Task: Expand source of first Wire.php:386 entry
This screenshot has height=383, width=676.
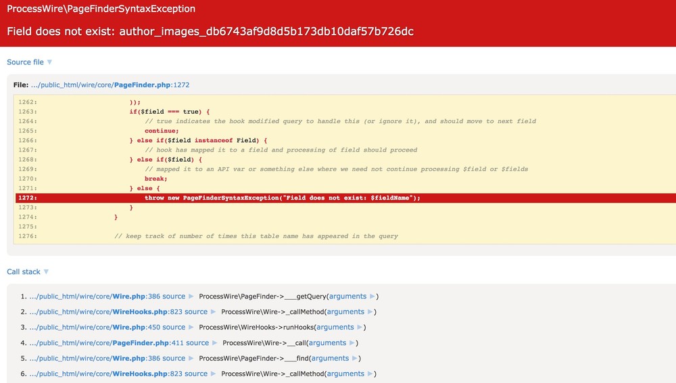Action: 174,296
